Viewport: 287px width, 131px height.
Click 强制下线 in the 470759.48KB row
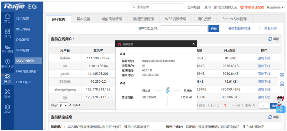(264, 90)
